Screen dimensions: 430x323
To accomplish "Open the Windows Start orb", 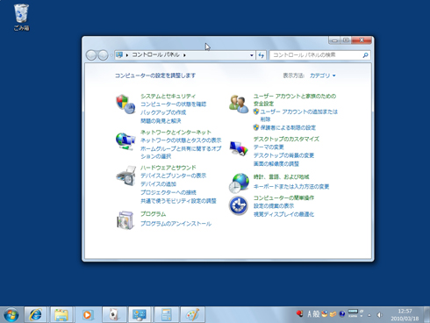I will pyautogui.click(x=11, y=315).
